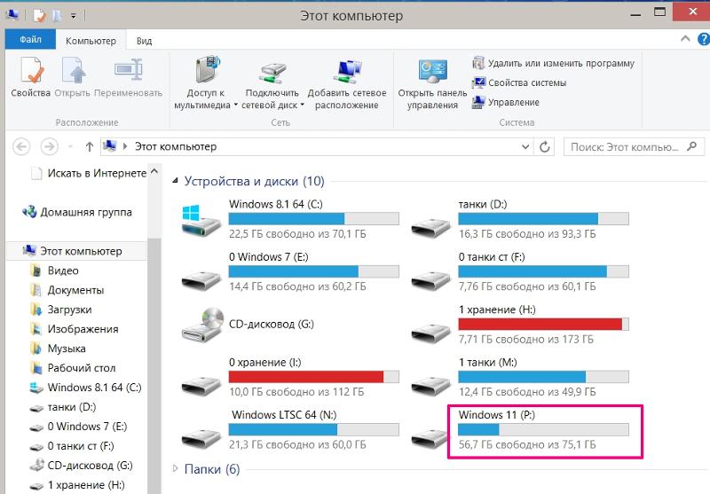This screenshot has height=494, width=710.
Task: Select the 0 хранение (I:) drive icon
Action: [201, 385]
